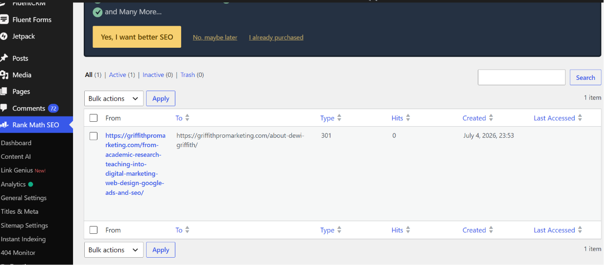
Task: Check the griffithpromarketing redirect row checkbox
Action: coord(94,136)
